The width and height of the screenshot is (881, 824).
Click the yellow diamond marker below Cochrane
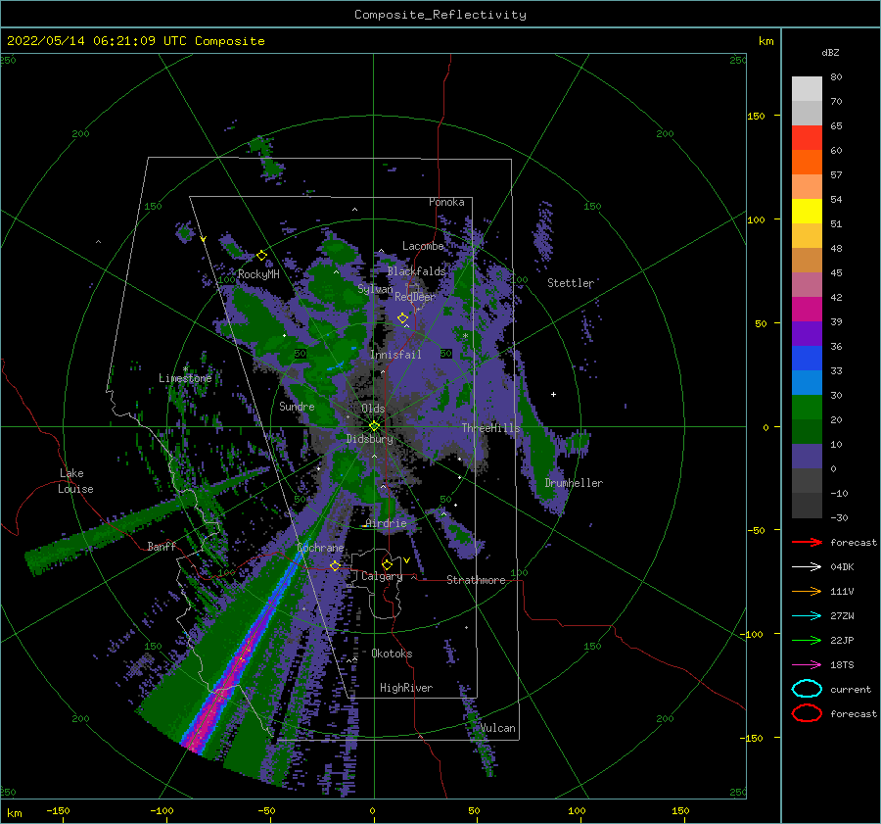click(335, 565)
